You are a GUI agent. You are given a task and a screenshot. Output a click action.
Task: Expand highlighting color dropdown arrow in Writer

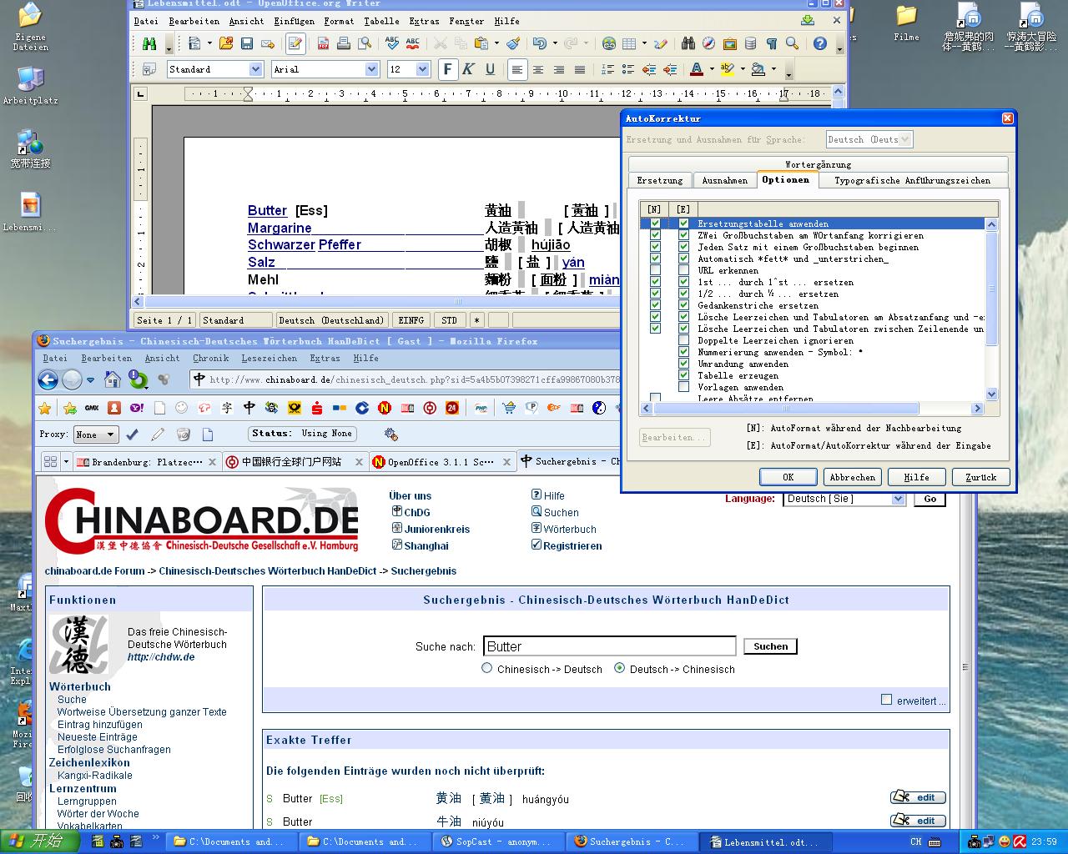coord(743,69)
